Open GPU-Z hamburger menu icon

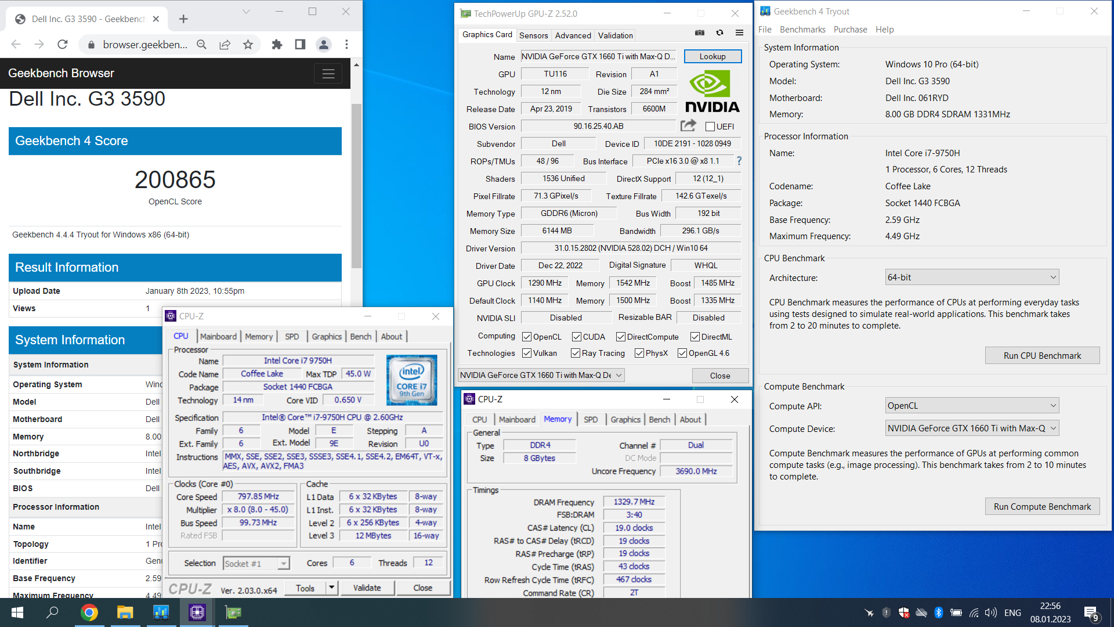(739, 33)
